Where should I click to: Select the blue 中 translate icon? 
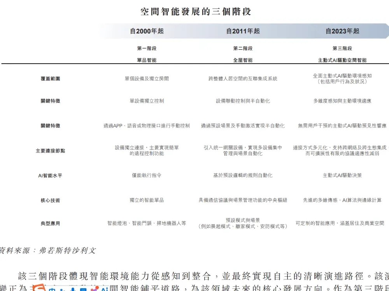(x=52, y=289)
